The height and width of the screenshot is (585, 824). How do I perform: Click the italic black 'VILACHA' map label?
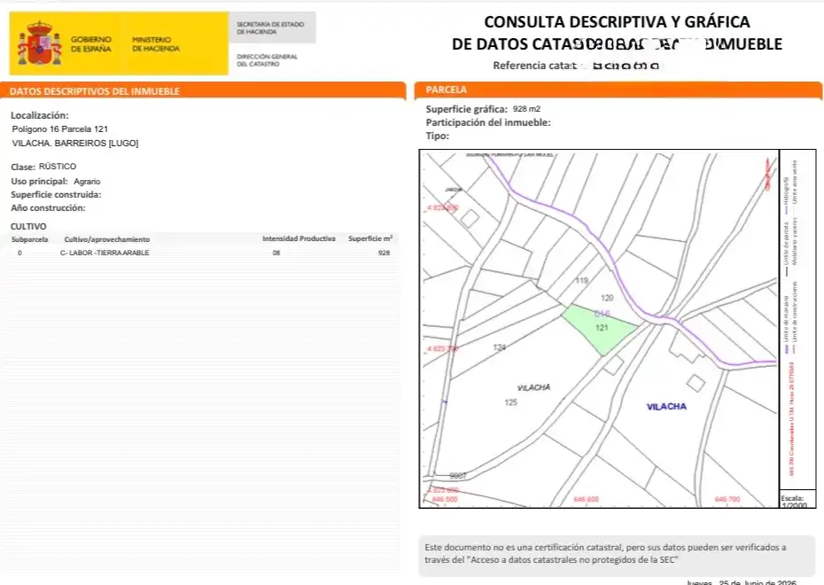(533, 387)
